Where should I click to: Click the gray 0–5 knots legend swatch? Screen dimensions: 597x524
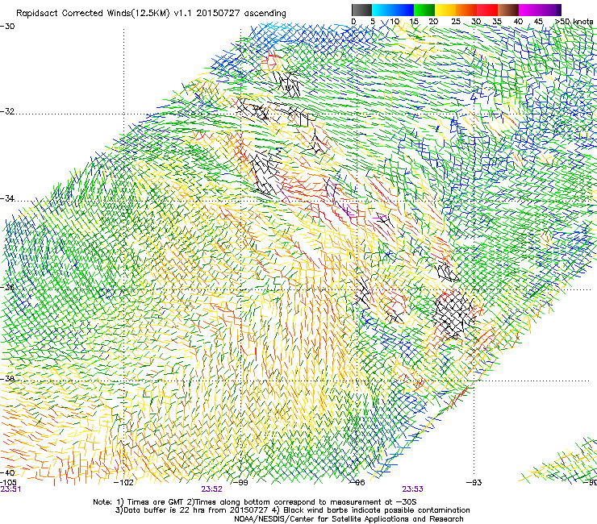(x=361, y=10)
